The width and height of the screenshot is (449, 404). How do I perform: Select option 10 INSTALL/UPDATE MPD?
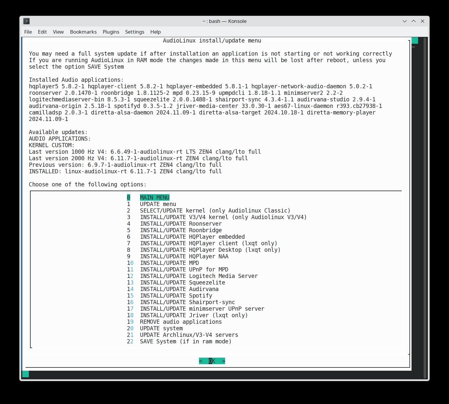(x=163, y=263)
